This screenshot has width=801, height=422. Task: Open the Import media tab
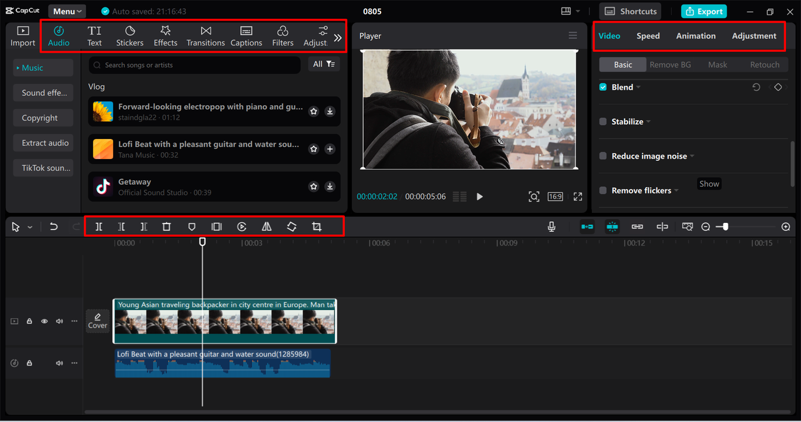(x=23, y=36)
